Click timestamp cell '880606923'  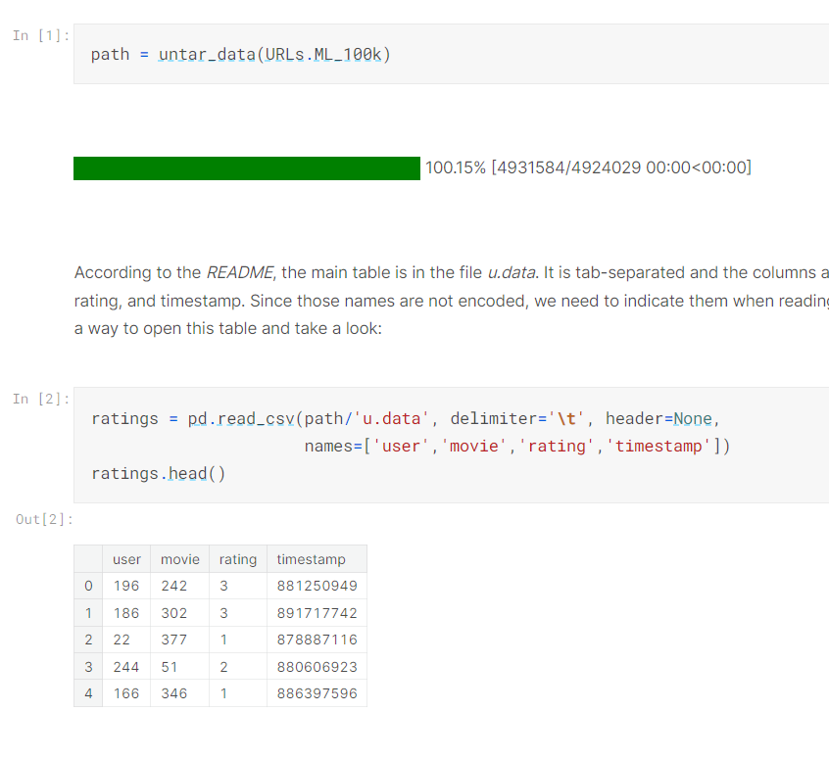[x=317, y=667]
